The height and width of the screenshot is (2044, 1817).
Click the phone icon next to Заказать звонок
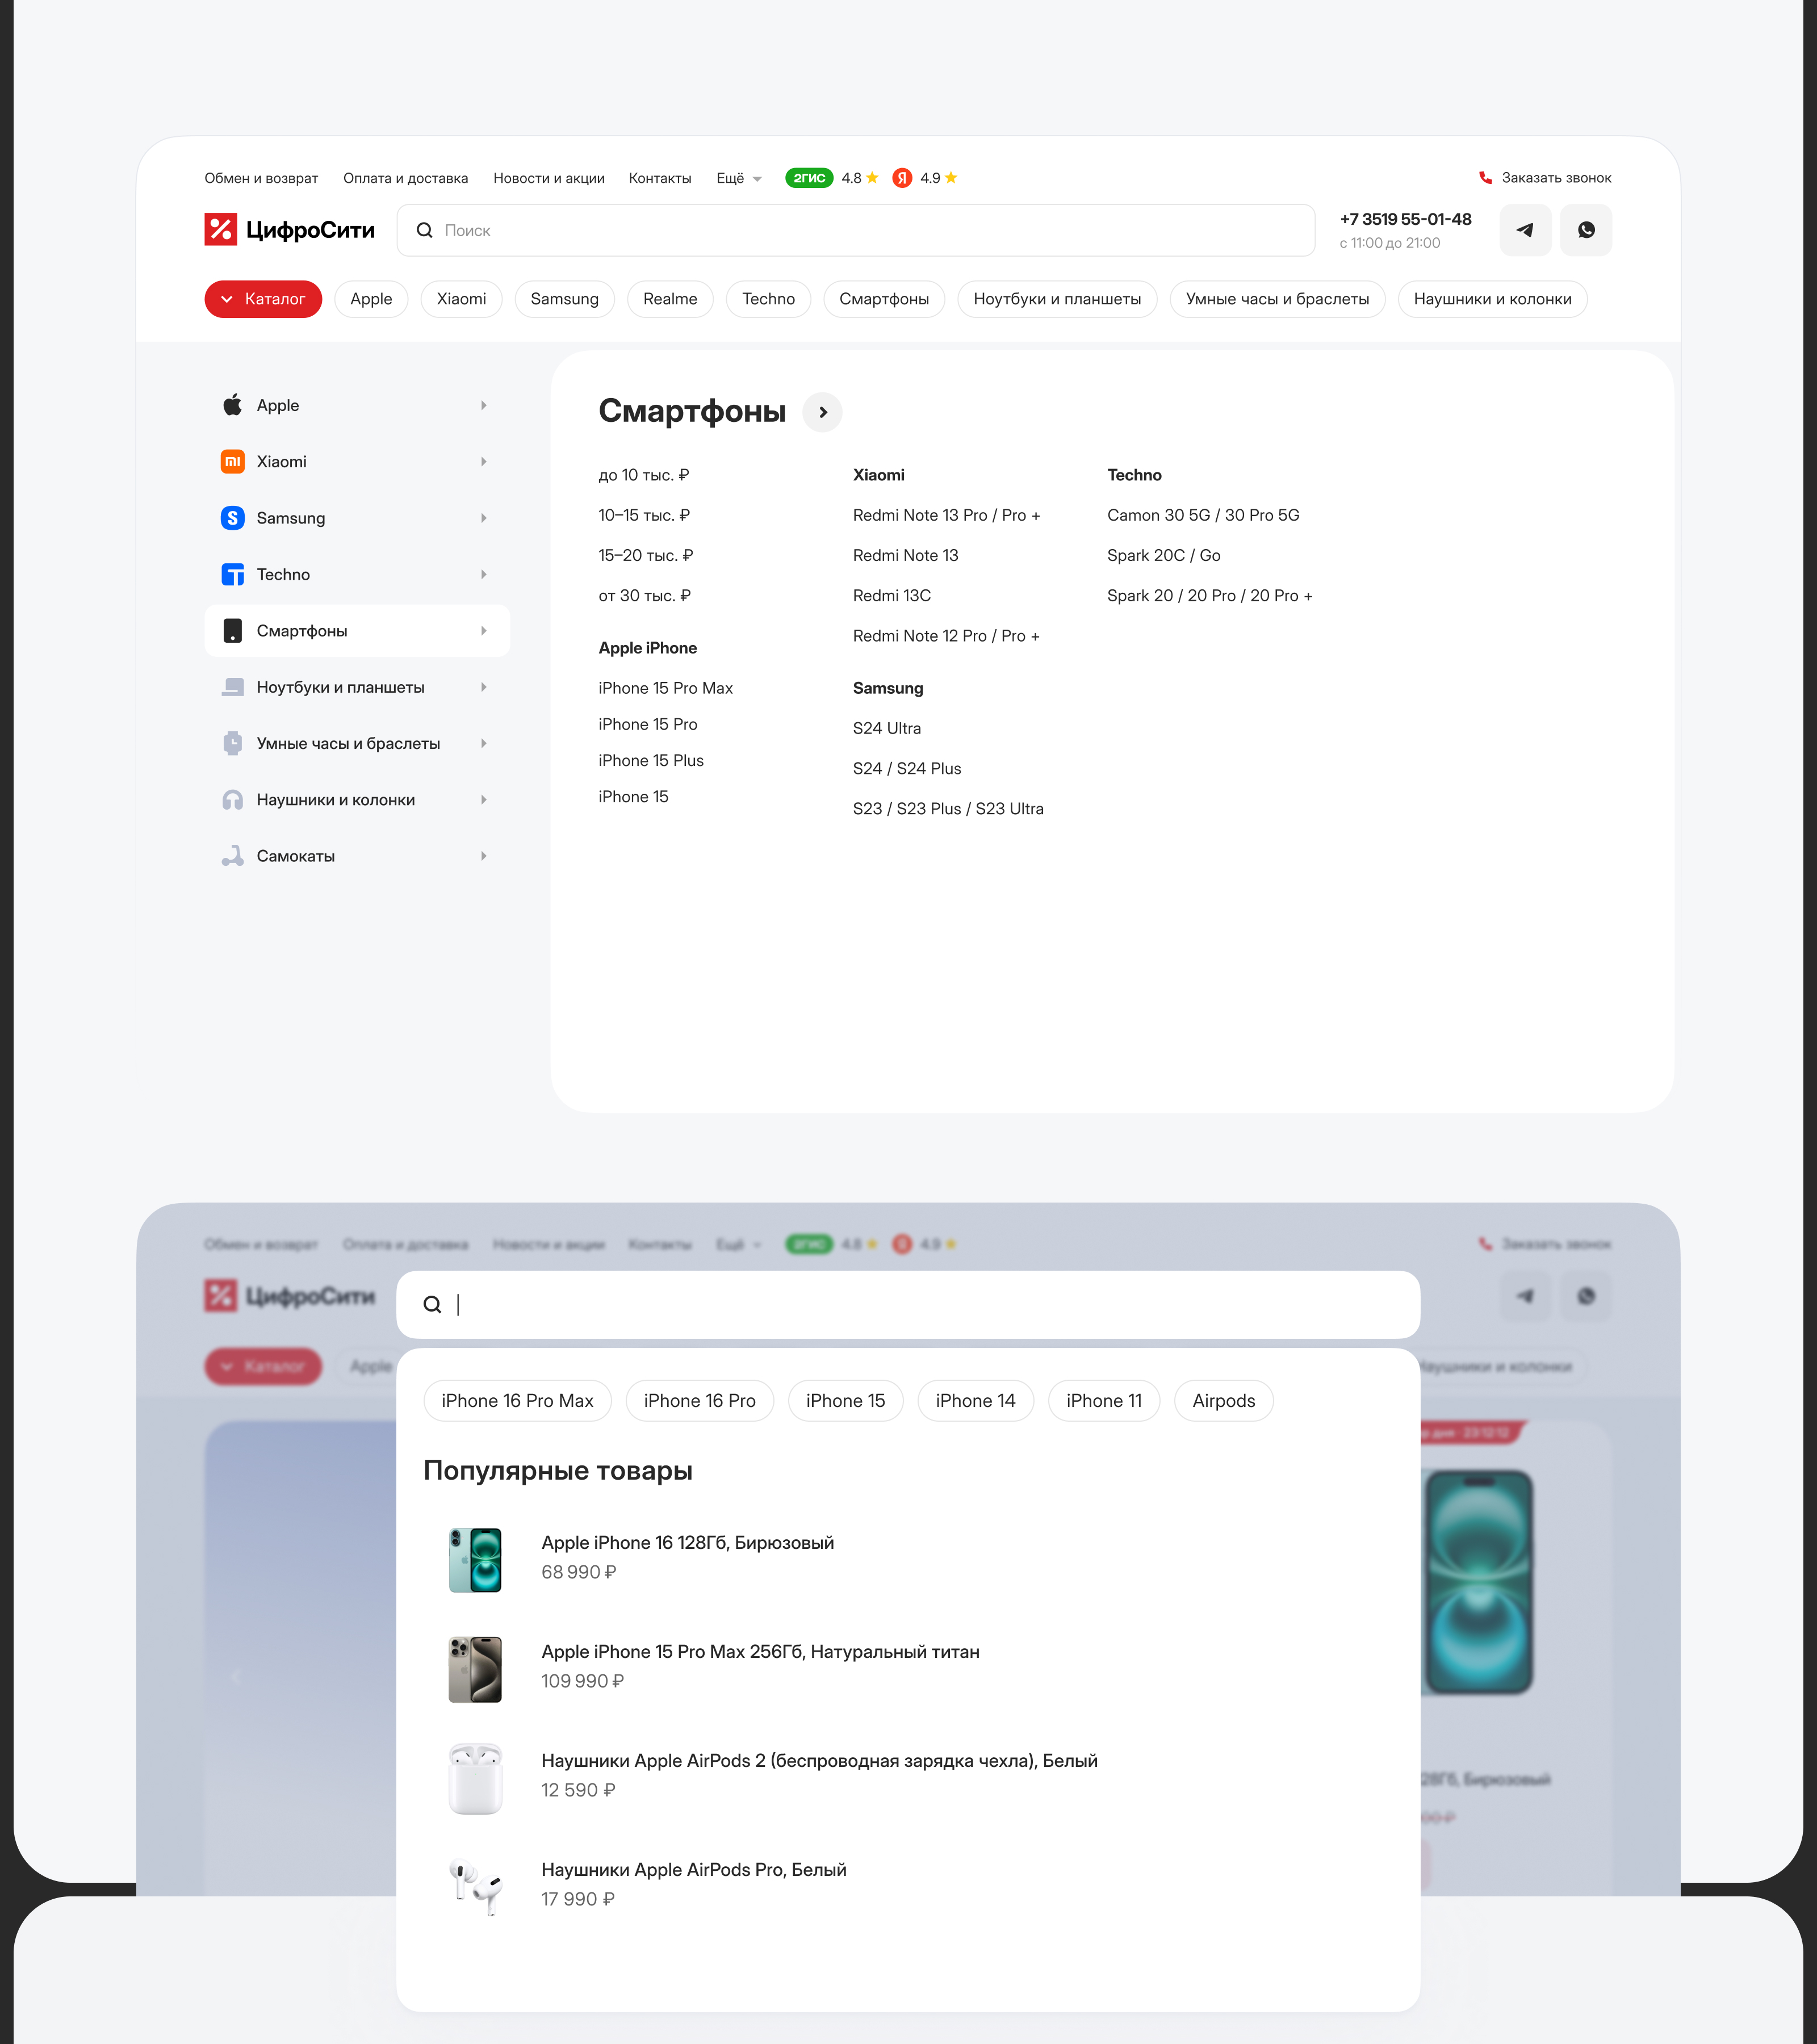tap(1485, 178)
